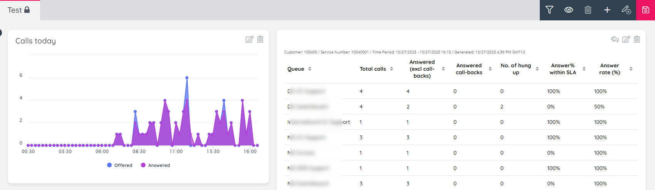Click the peak data point on chart
The width and height of the screenshot is (655, 190).
187,78
